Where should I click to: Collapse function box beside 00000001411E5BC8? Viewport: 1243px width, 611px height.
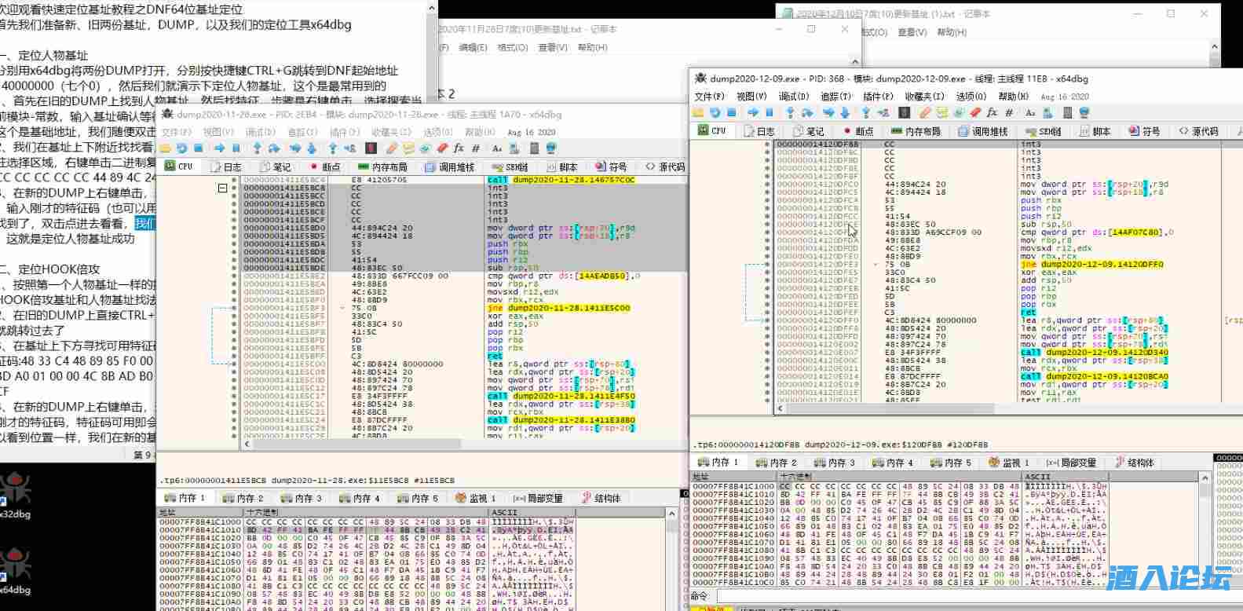[x=222, y=188]
